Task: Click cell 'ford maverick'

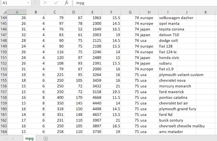Action: point(171,92)
